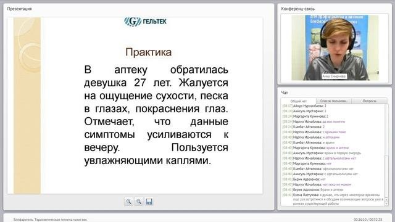
Task: Click the Чат panel title
Action: pos(285,92)
